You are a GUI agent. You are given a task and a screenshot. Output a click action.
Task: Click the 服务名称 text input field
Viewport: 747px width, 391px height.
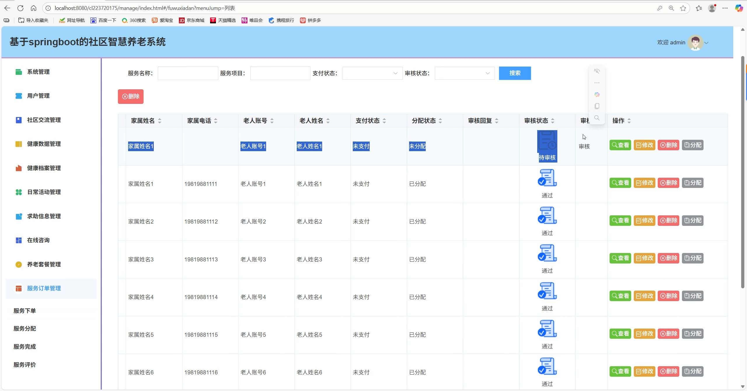(188, 73)
